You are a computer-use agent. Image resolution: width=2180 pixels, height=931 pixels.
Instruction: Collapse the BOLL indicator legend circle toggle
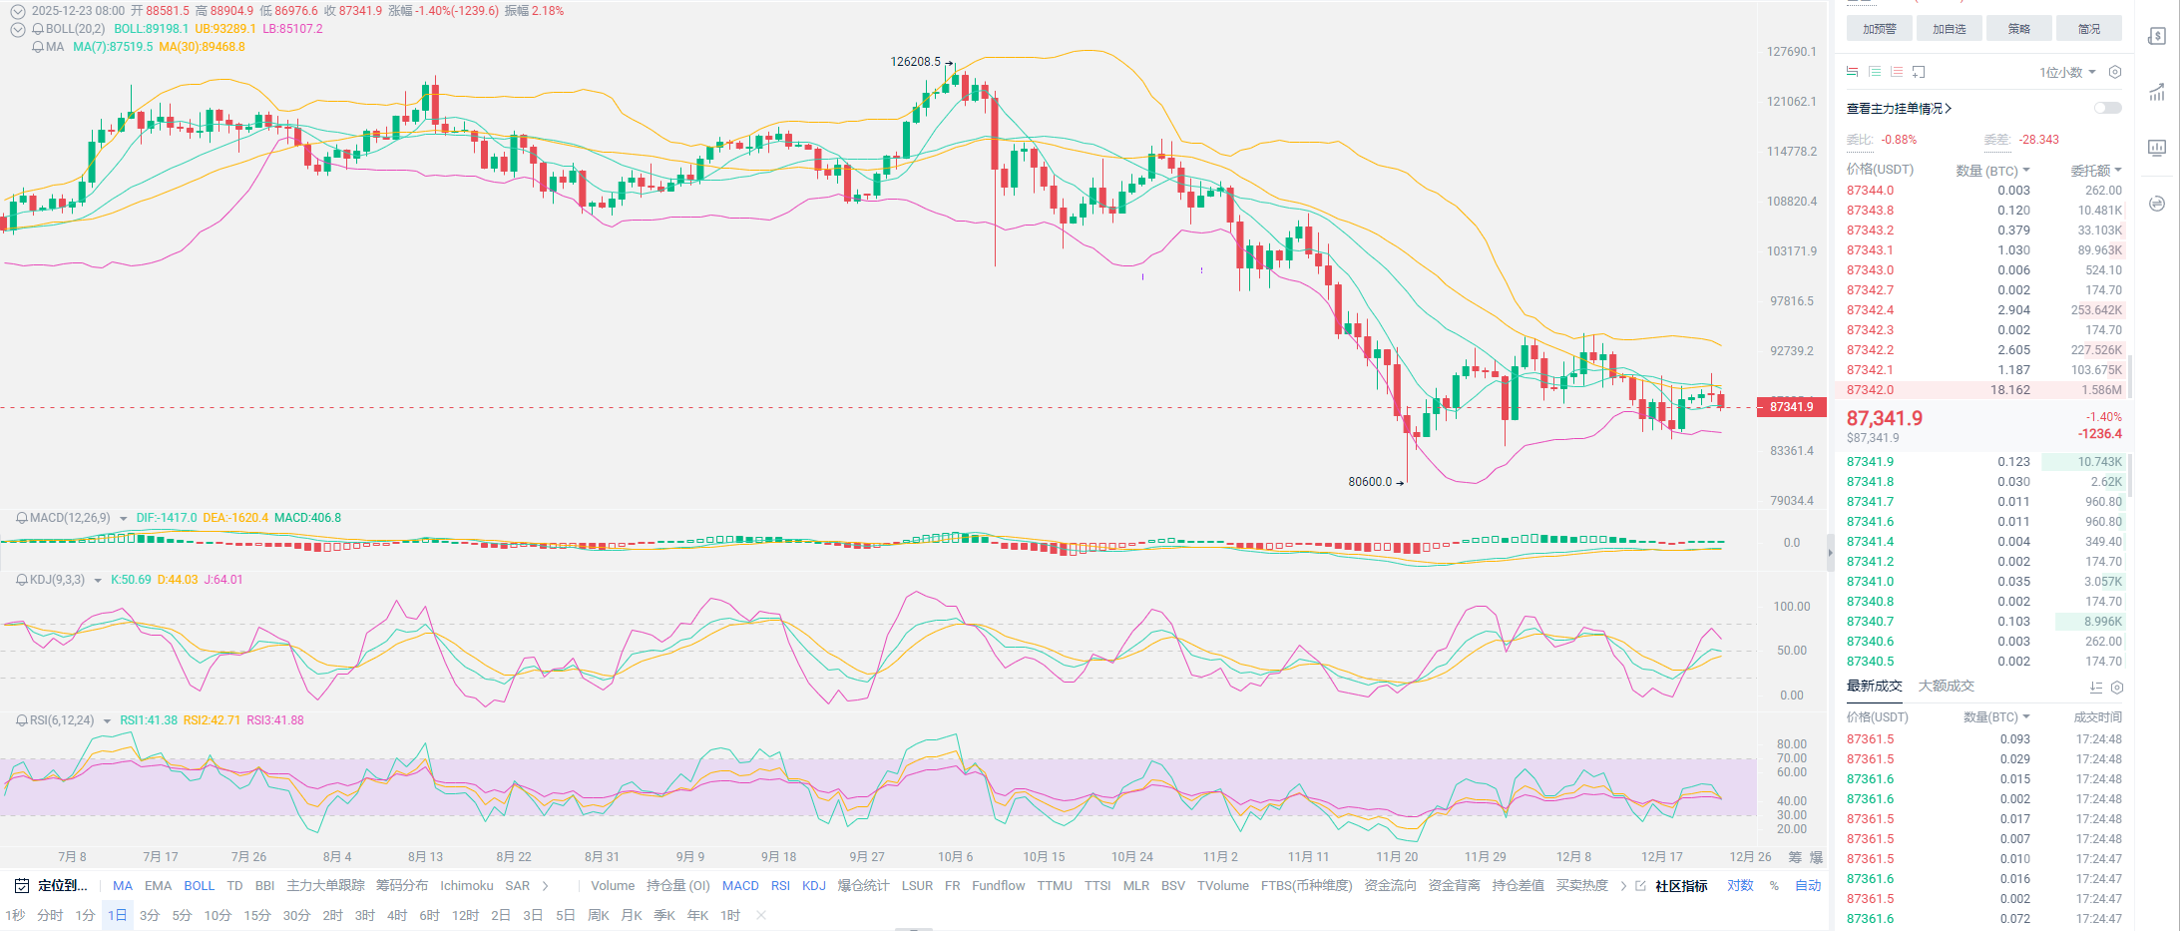[17, 29]
